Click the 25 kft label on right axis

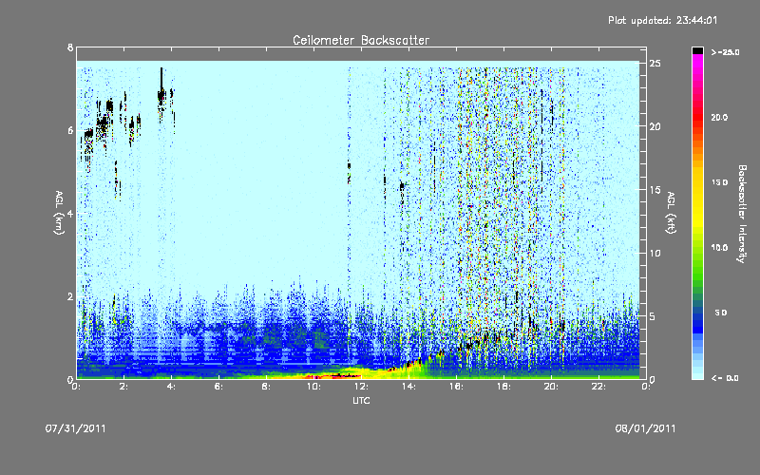point(655,64)
